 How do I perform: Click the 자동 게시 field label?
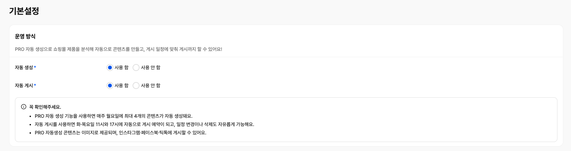[x=24, y=86]
